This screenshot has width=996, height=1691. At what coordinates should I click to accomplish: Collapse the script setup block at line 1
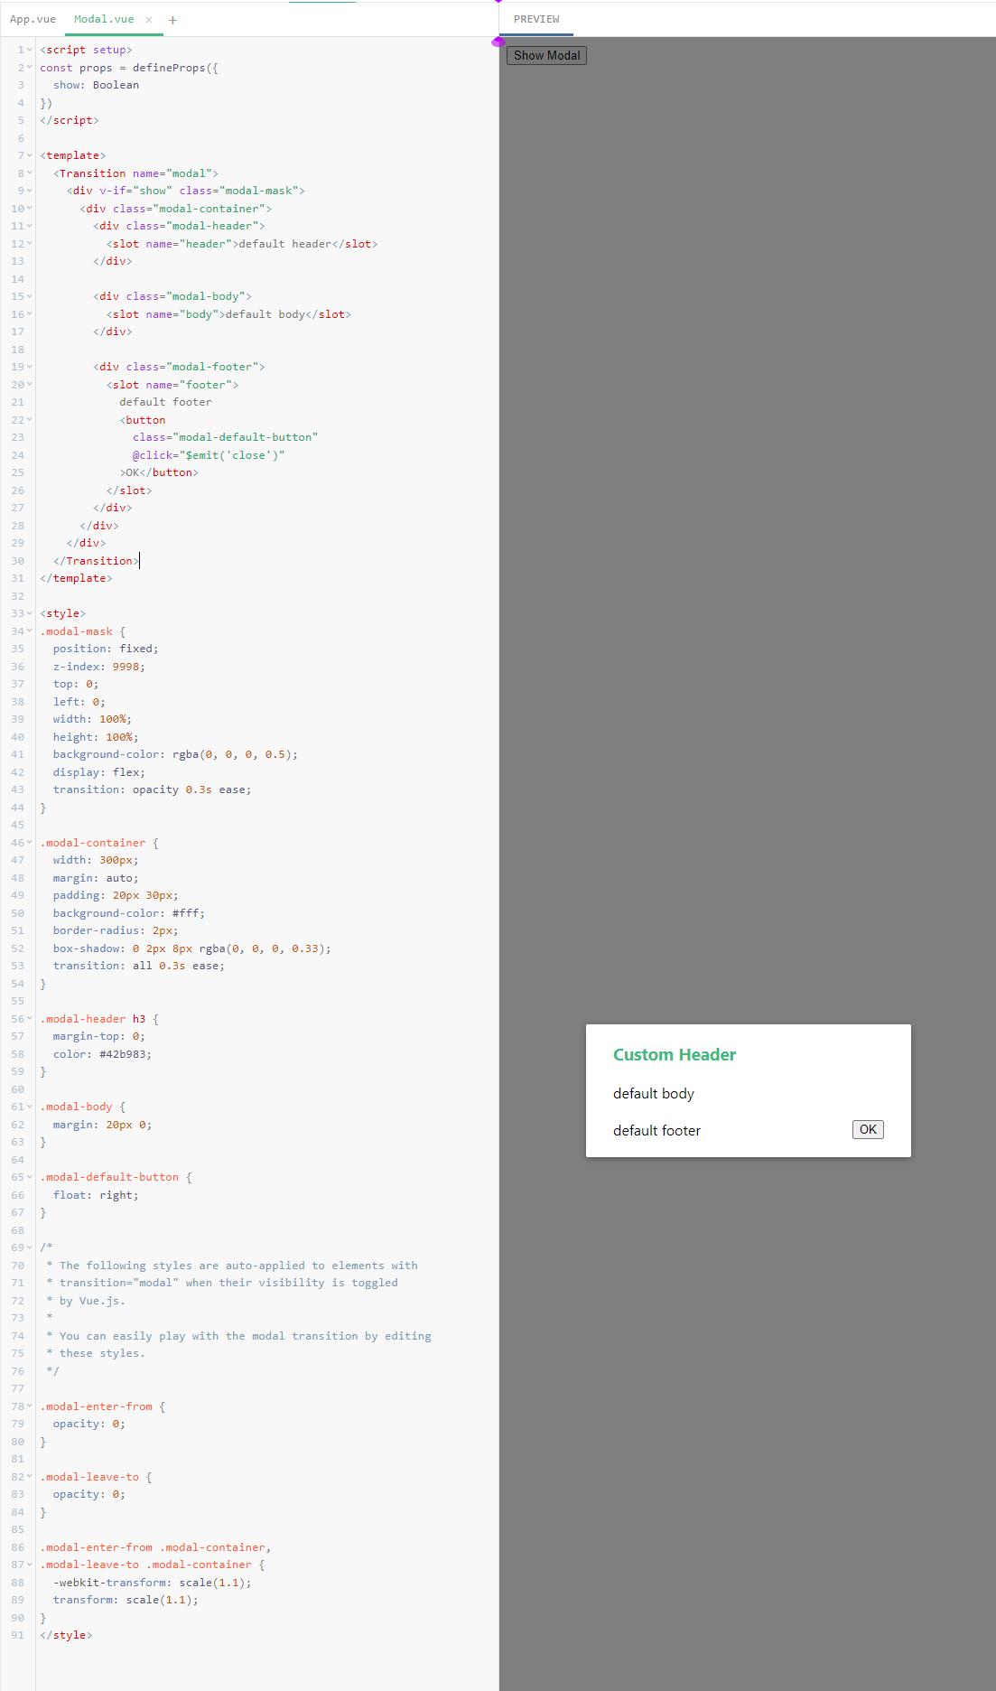pyautogui.click(x=30, y=51)
